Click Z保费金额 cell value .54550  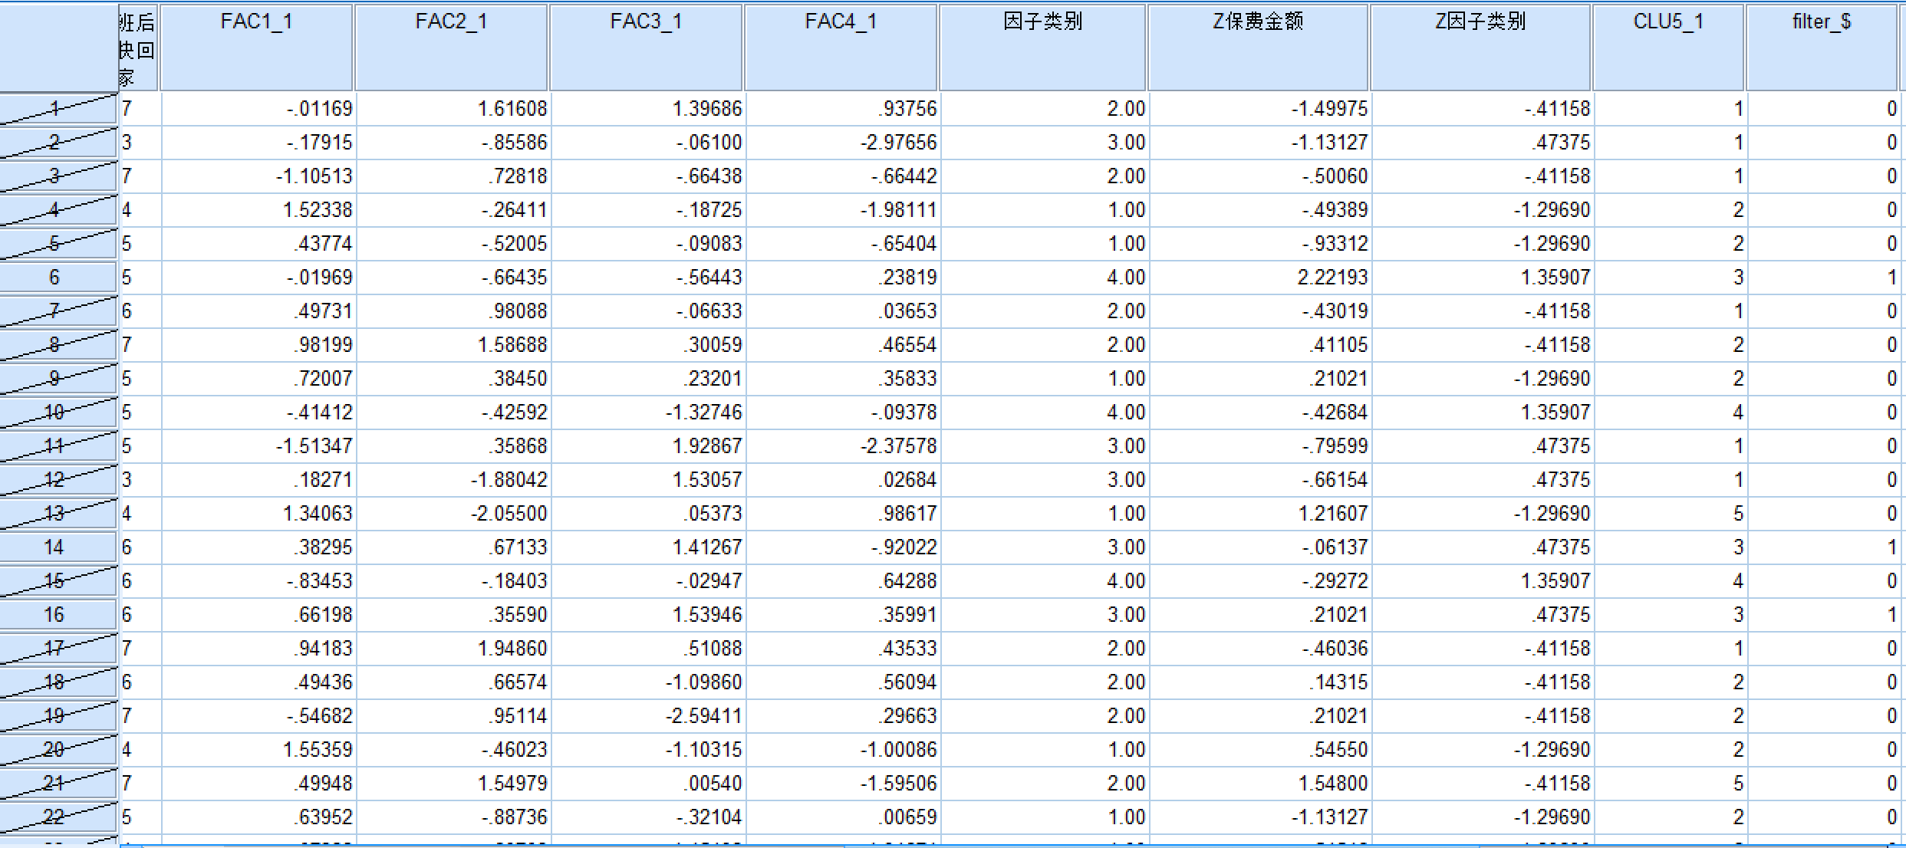[x=1259, y=750]
